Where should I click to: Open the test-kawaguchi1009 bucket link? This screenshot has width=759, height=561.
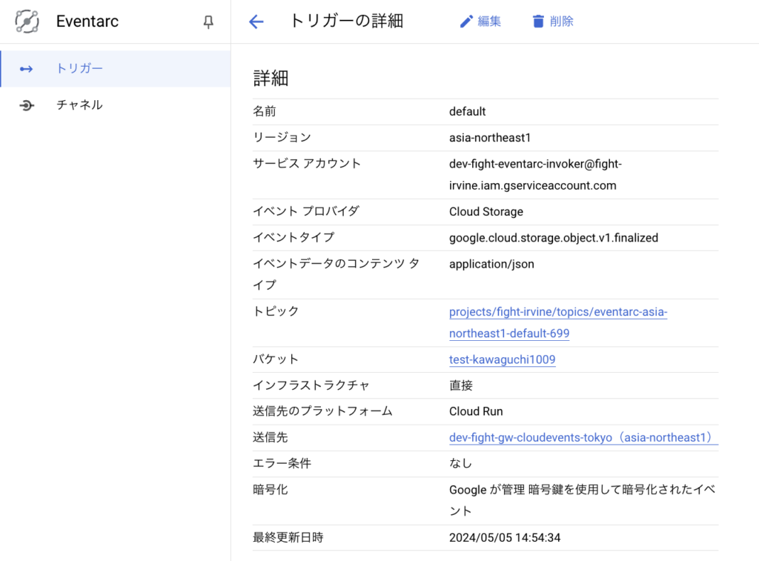coord(502,359)
